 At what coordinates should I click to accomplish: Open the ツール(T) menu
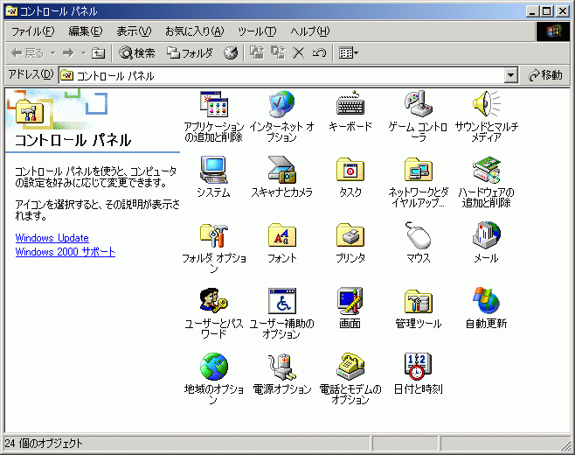point(257,31)
